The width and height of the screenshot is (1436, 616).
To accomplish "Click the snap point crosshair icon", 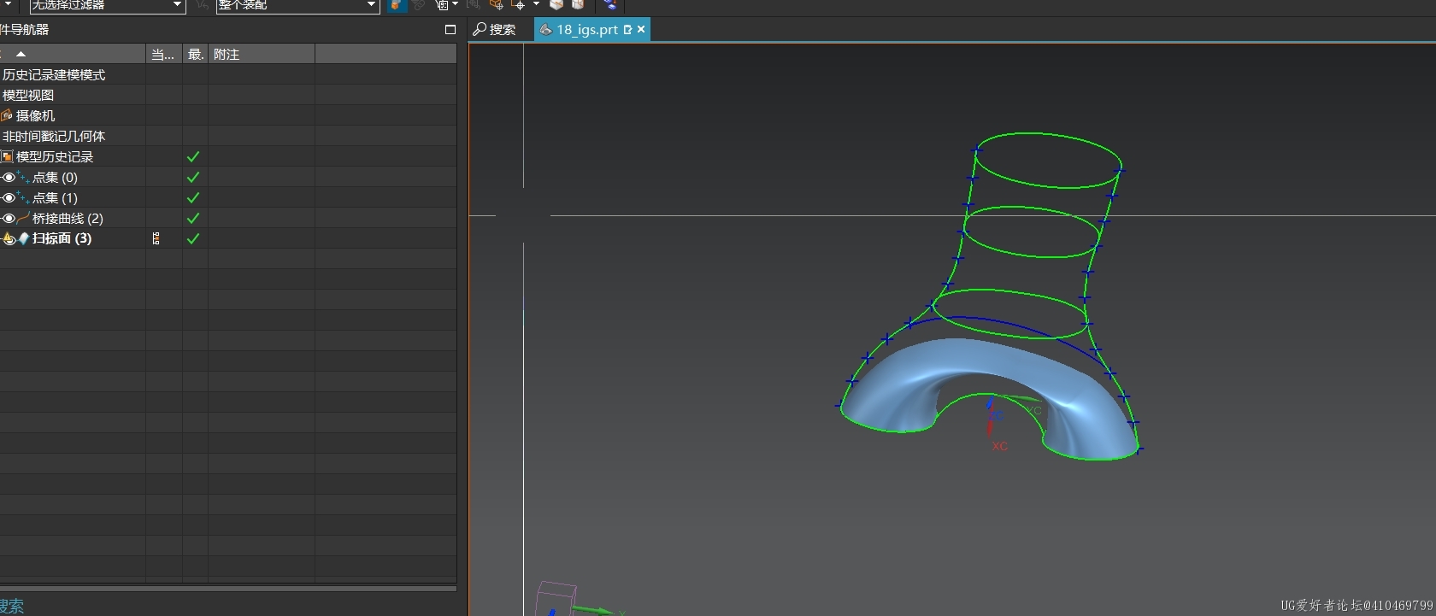I will pyautogui.click(x=518, y=5).
